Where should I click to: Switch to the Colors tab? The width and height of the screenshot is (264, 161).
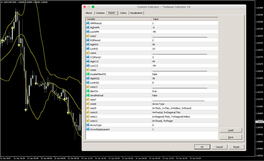pos(123,13)
